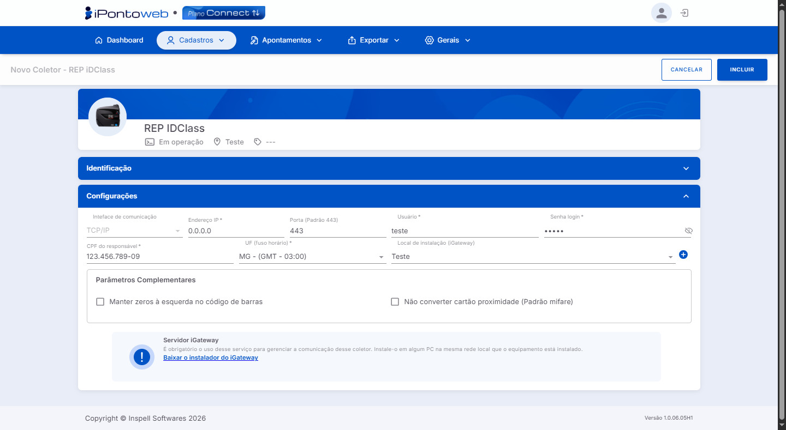This screenshot has height=430, width=786.
Task: Click the iPontoweb logo
Action: 127,13
